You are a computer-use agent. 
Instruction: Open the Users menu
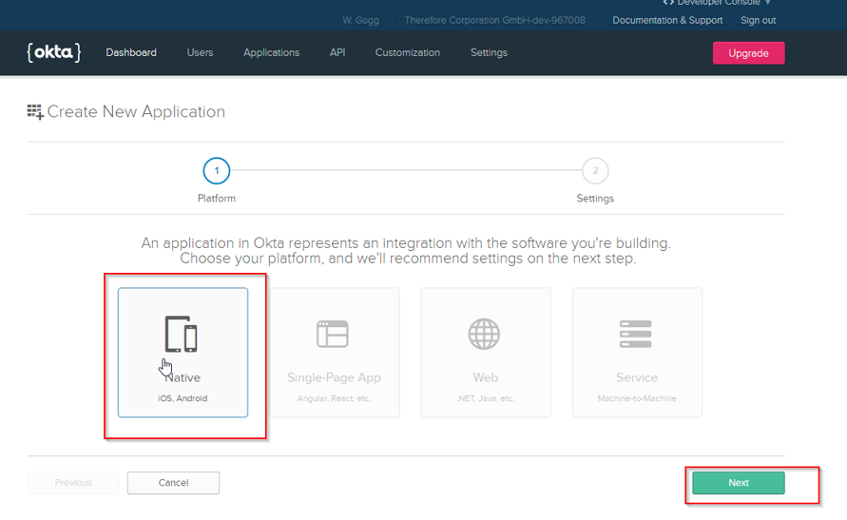coord(200,53)
